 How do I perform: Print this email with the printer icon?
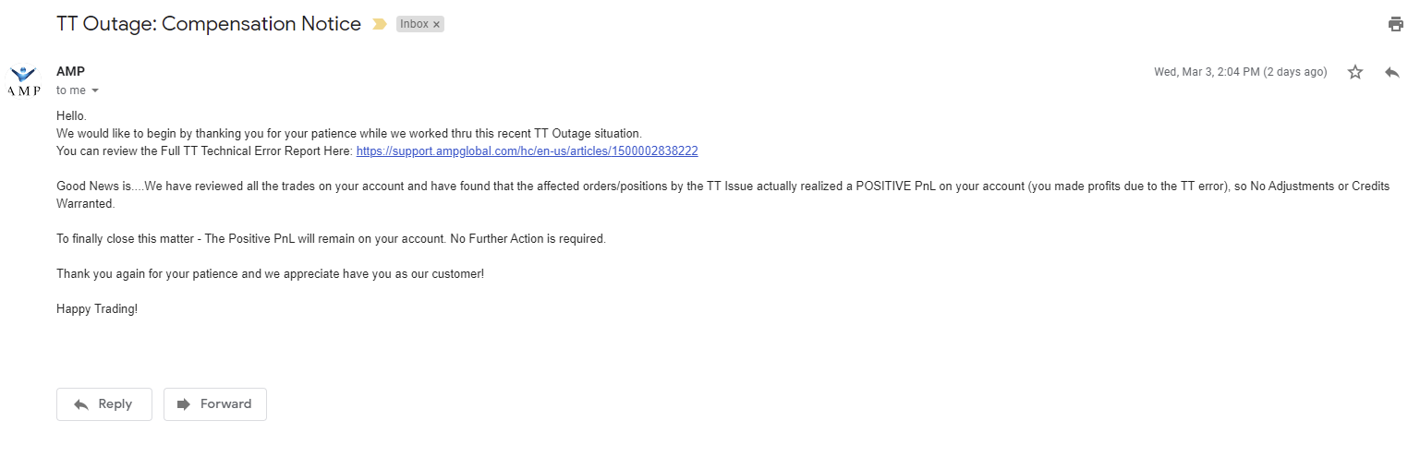[1395, 25]
